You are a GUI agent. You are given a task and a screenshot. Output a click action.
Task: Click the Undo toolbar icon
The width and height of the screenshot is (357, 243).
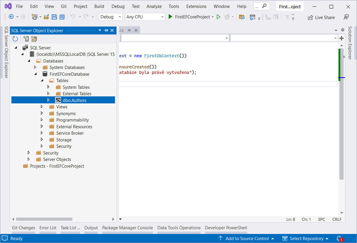coord(73,17)
